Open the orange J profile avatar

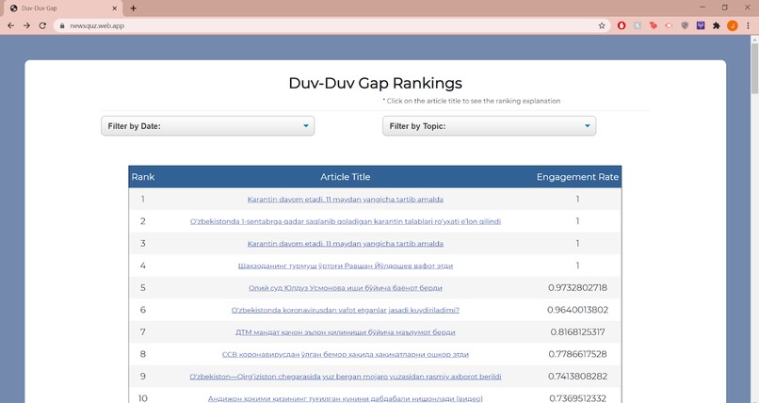click(733, 25)
